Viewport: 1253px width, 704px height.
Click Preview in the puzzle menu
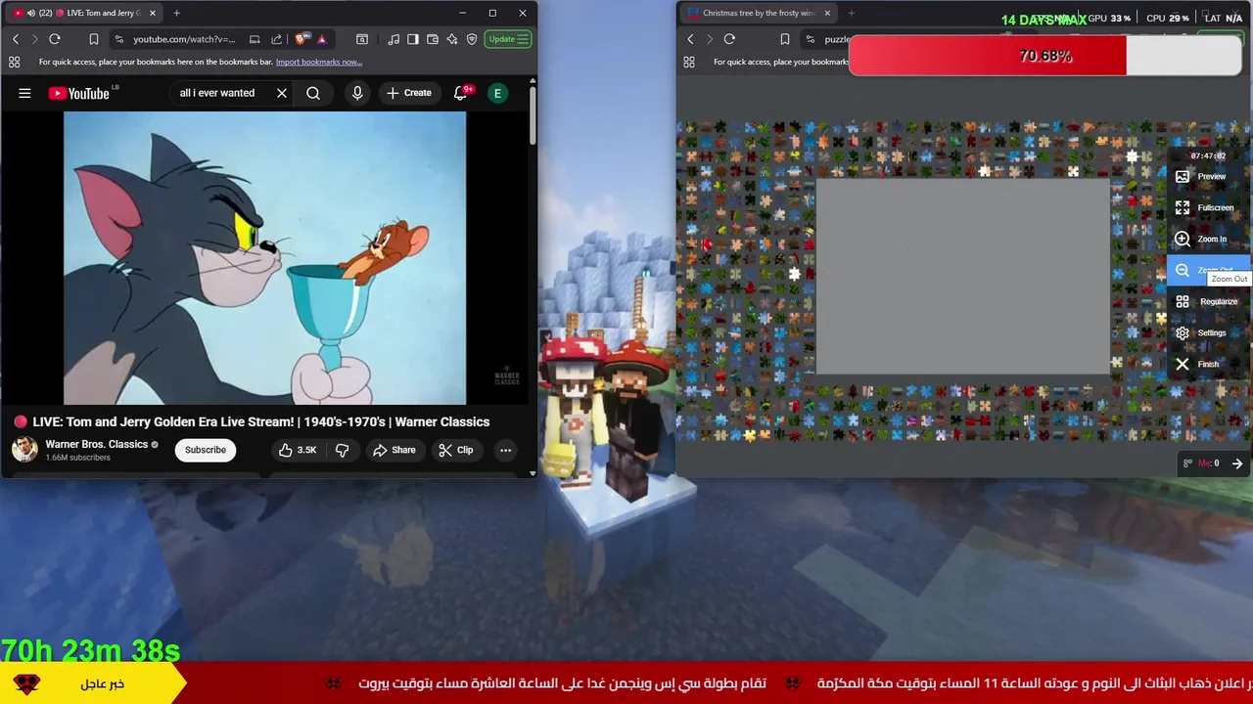1209,177
